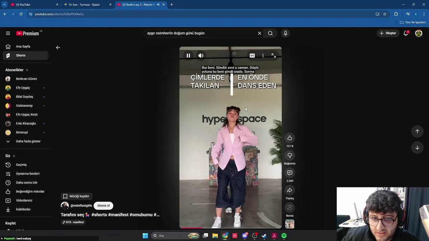Pause the Shorts video
This screenshot has height=241, width=429.
click(x=188, y=56)
